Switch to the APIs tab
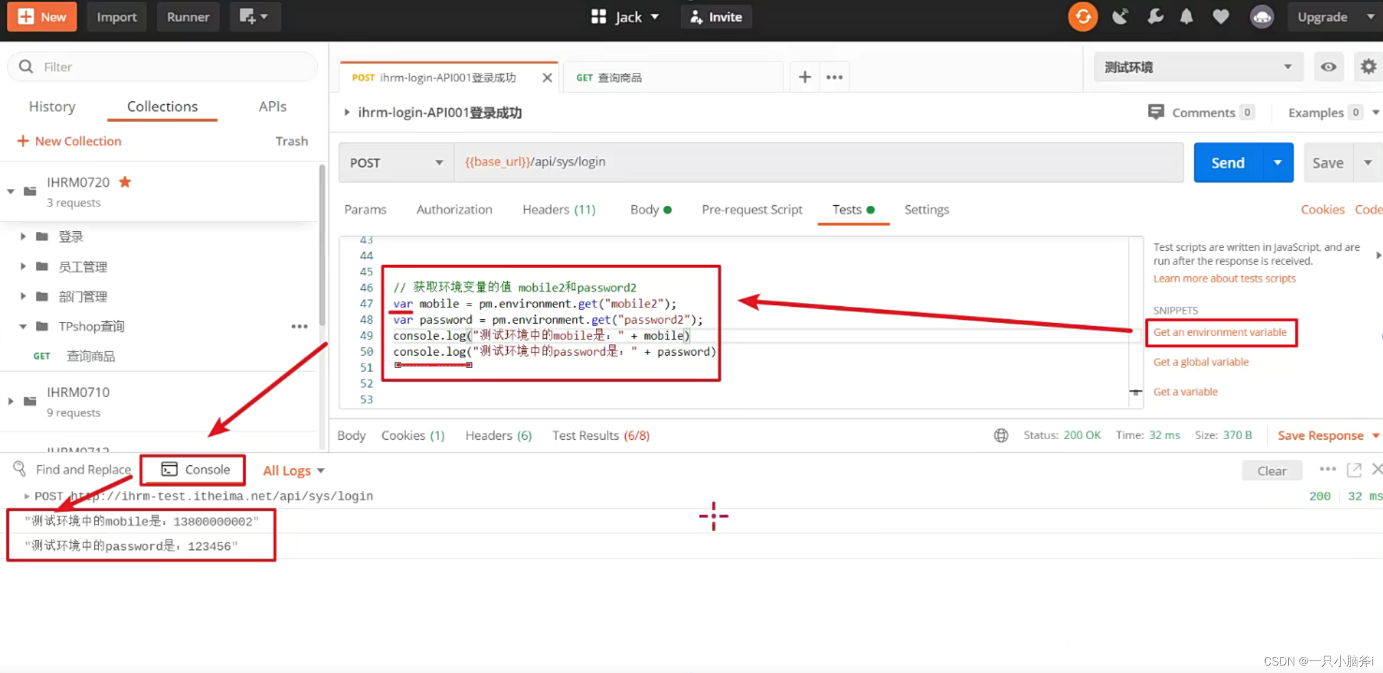The width and height of the screenshot is (1383, 673). click(x=273, y=107)
